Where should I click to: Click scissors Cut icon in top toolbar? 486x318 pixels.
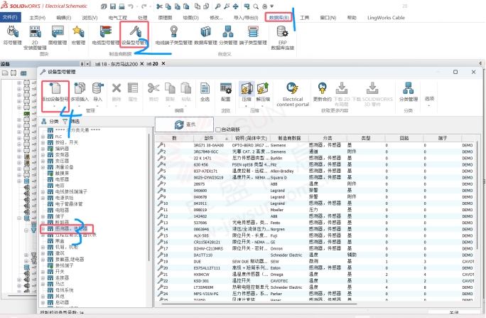[159, 6]
